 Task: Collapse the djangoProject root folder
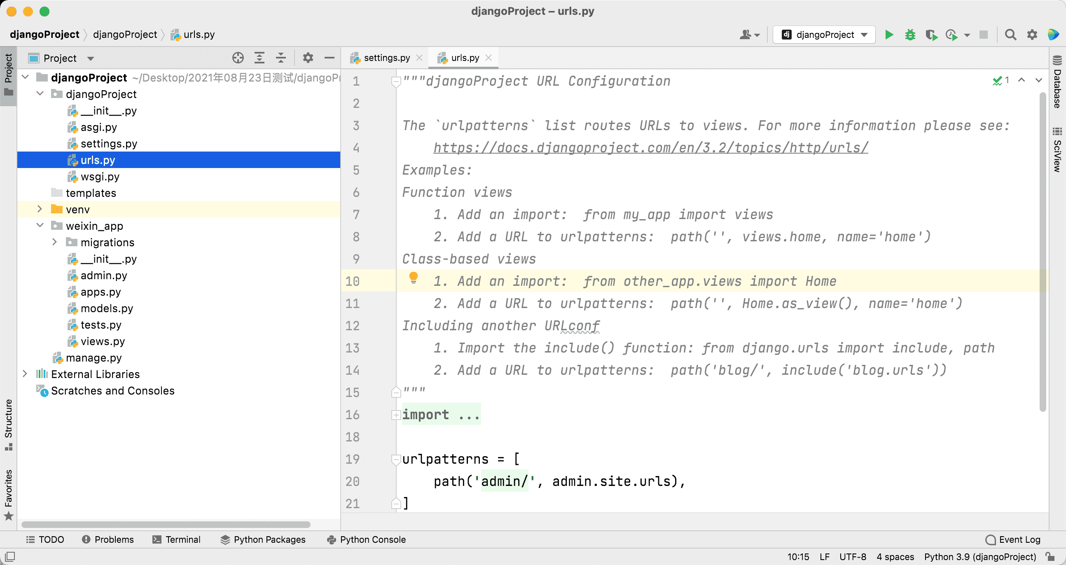point(25,77)
